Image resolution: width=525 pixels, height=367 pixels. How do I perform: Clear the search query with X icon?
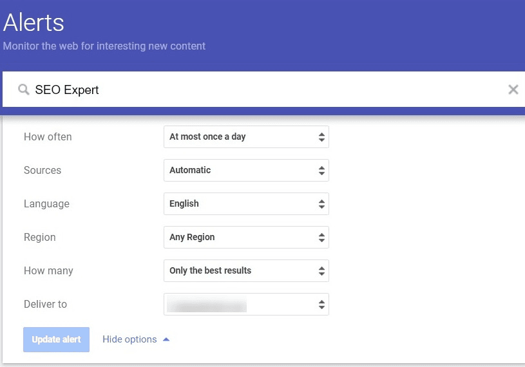point(513,89)
